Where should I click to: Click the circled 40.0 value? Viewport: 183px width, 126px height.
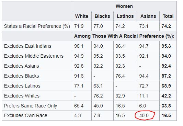(144, 115)
